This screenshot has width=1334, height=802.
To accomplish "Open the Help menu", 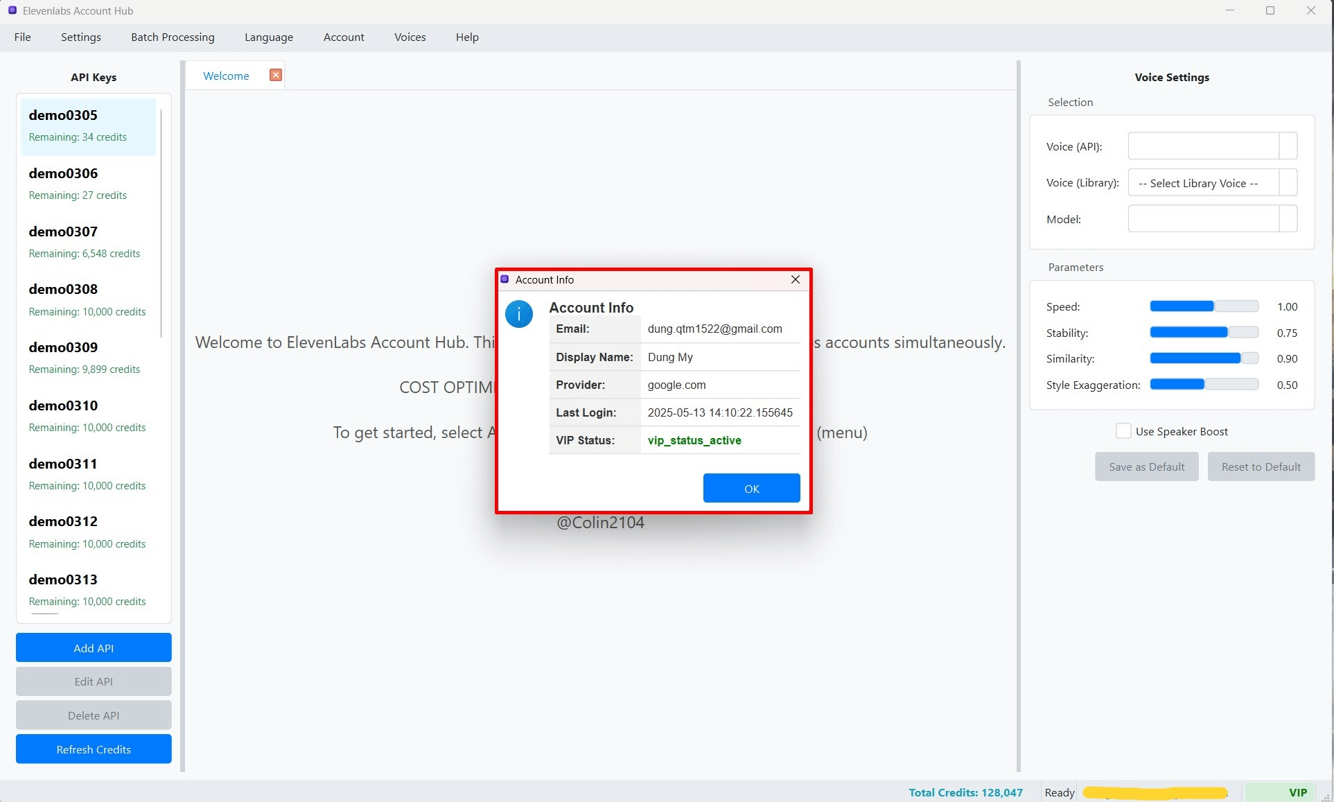I will [x=467, y=37].
